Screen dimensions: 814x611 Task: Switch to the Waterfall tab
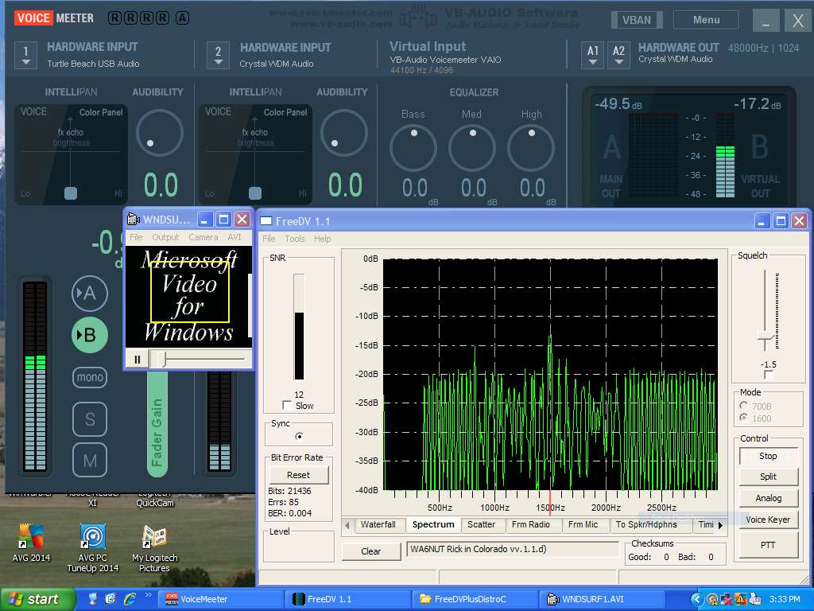[377, 525]
